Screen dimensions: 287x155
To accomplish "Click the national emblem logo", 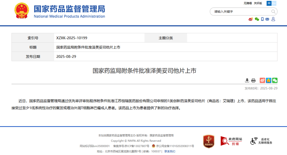I will point(22,11).
